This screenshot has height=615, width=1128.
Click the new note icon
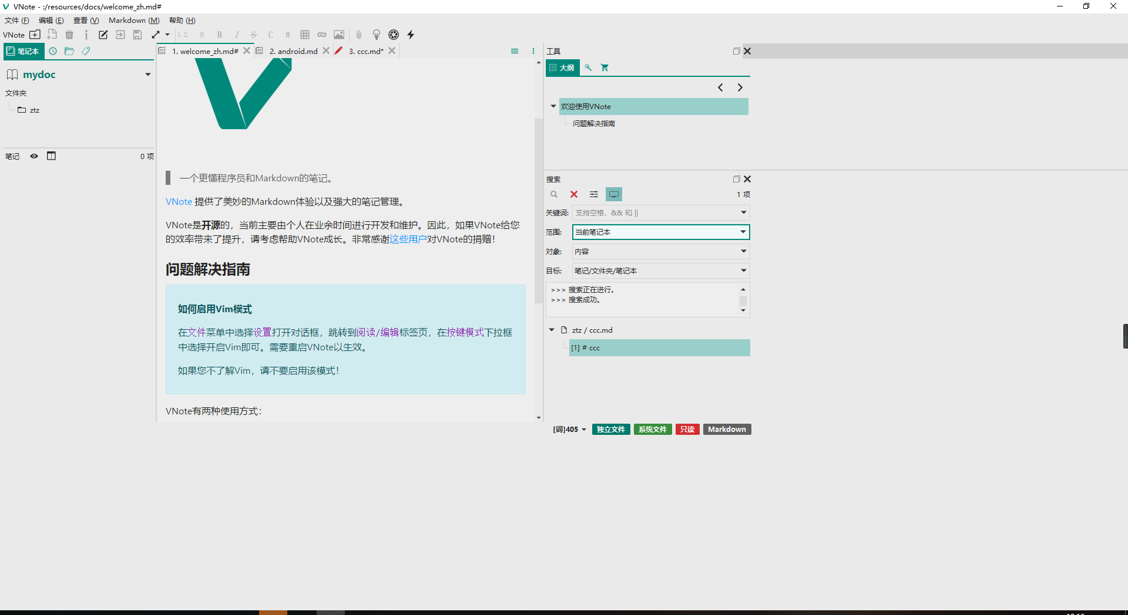point(52,35)
